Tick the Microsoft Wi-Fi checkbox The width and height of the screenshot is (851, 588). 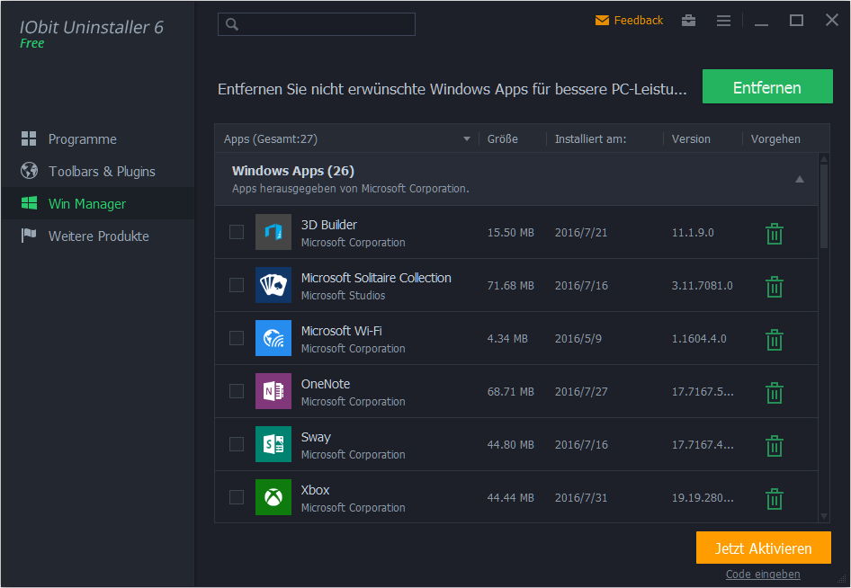236,338
